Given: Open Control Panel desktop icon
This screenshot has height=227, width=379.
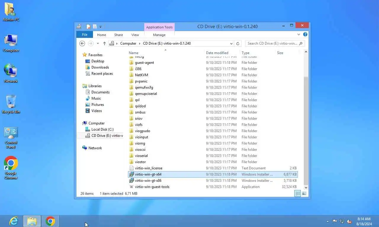Looking at the screenshot, I should click(x=11, y=138).
